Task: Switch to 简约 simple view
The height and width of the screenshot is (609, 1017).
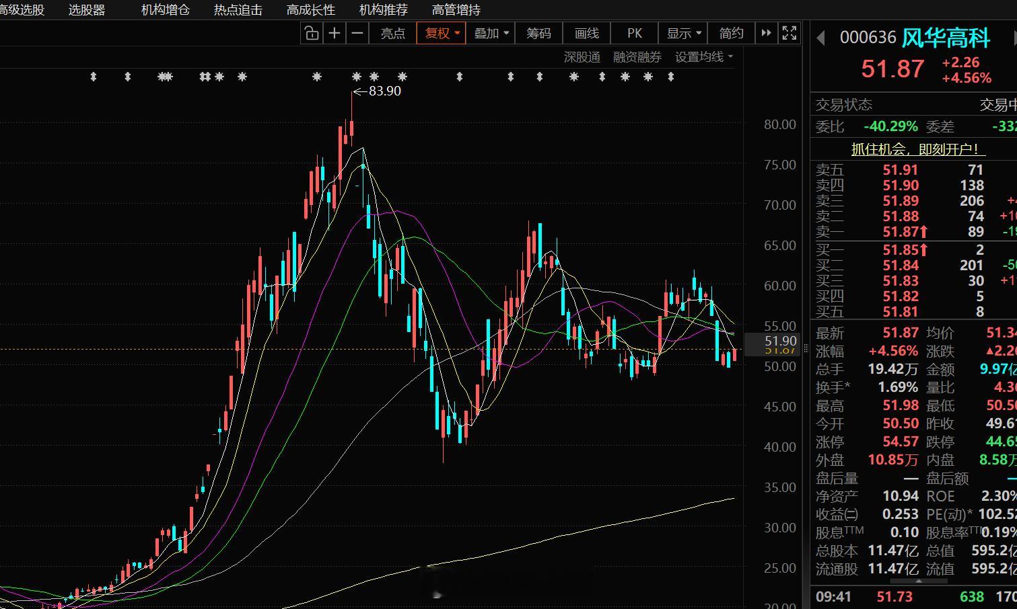Action: click(x=732, y=33)
